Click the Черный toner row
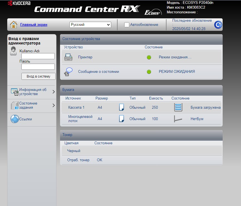The width and height of the screenshot is (241, 206). point(142,151)
